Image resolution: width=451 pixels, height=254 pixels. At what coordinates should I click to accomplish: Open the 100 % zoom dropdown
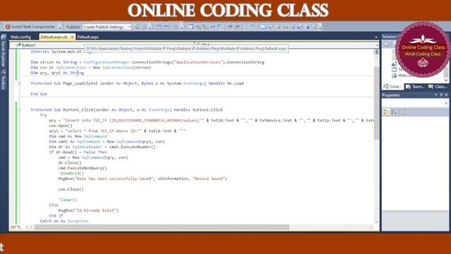coord(26,227)
